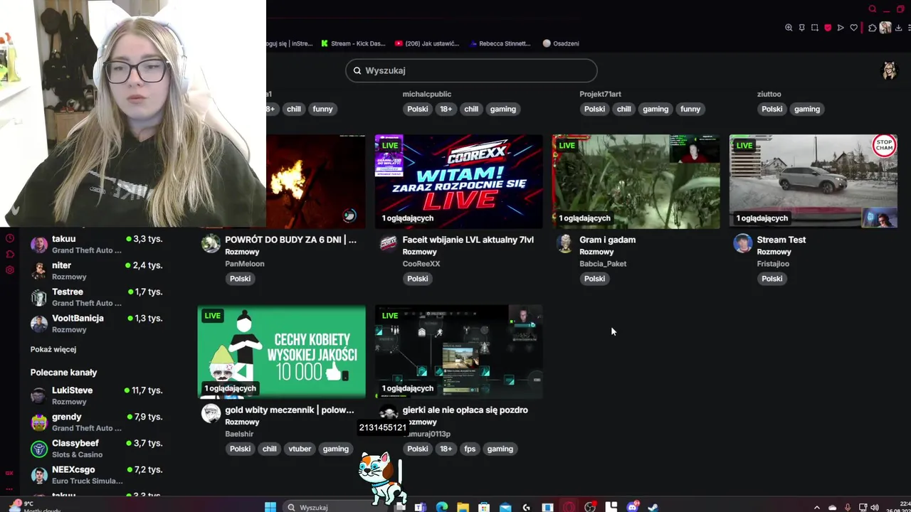Toggle the red ad-blocker shield icon
The width and height of the screenshot is (911, 512).
828,28
